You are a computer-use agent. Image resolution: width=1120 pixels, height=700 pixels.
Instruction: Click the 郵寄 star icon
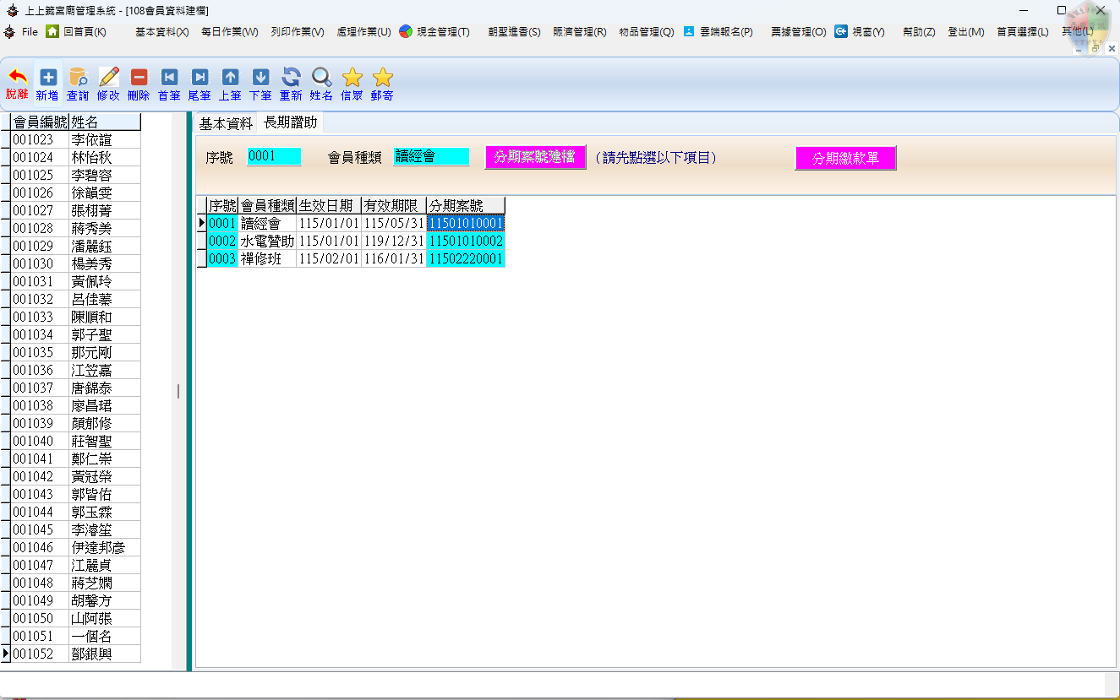[x=382, y=78]
